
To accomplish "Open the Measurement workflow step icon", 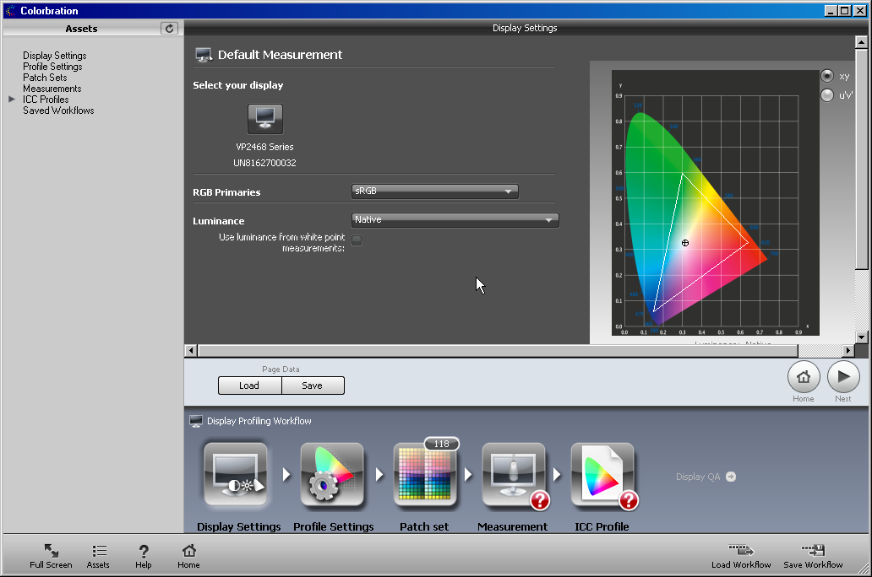I will coord(514,475).
